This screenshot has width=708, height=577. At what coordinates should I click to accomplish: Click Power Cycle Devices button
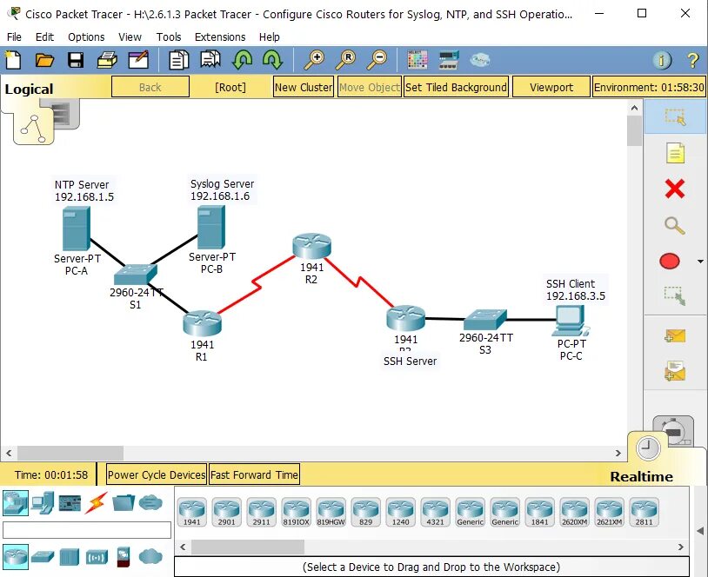tap(157, 474)
